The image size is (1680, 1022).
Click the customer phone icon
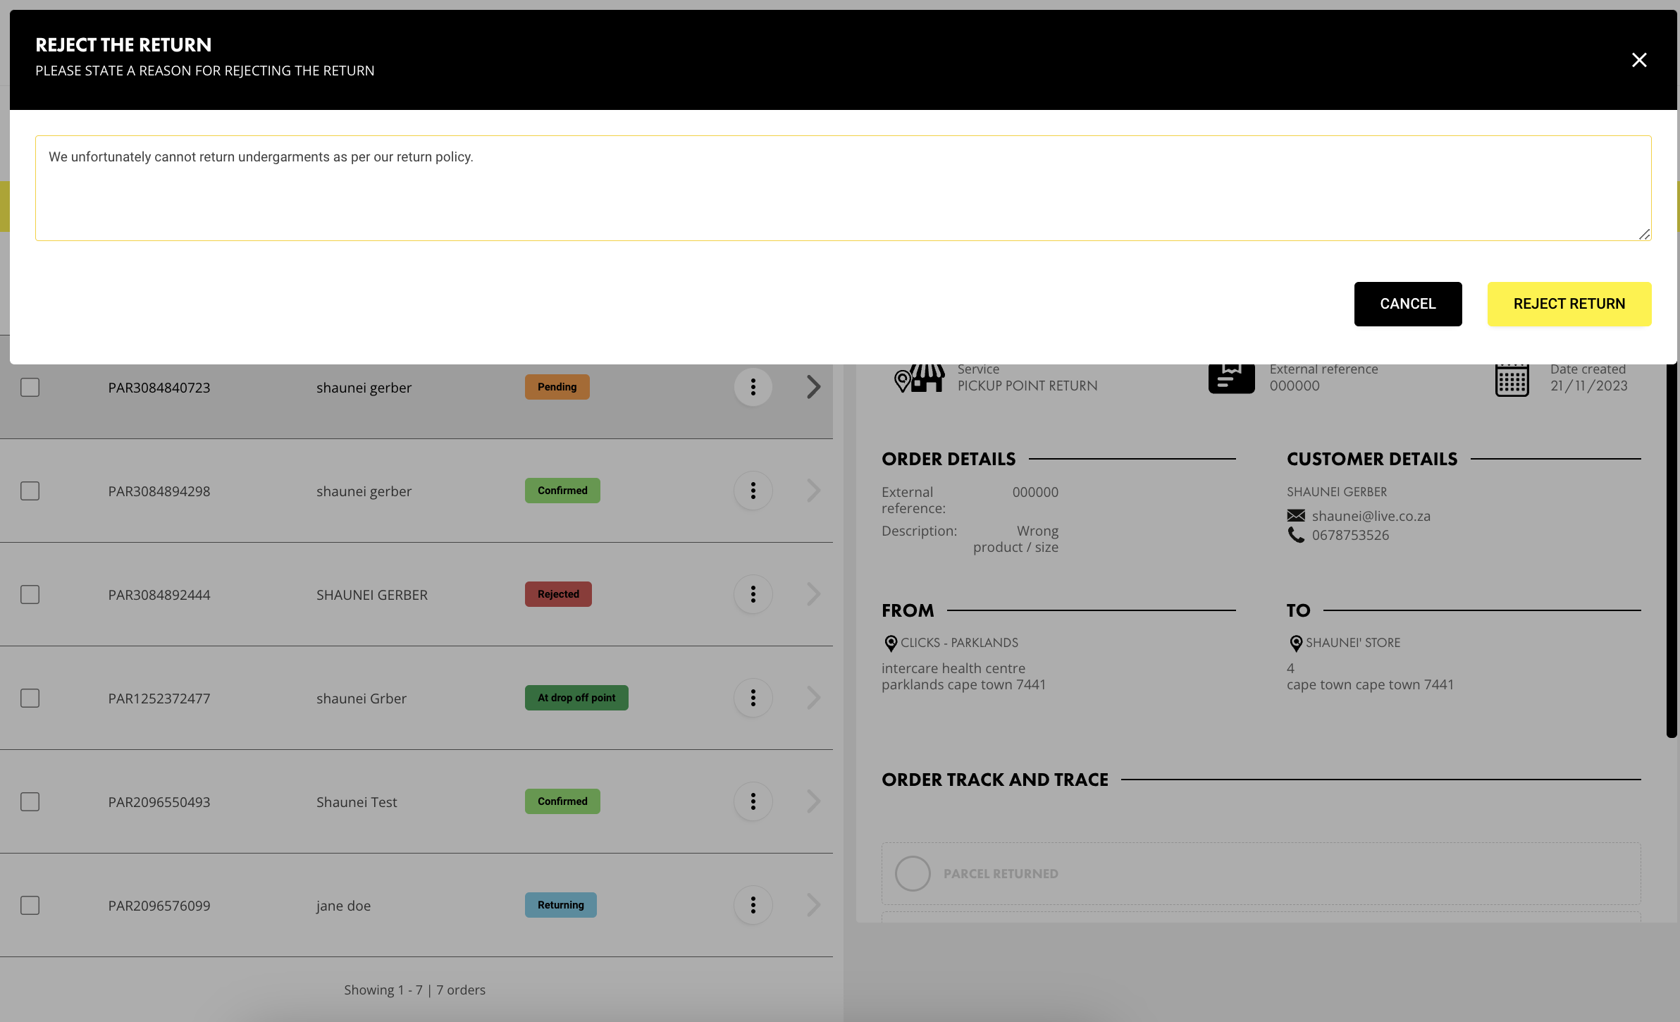coord(1296,535)
